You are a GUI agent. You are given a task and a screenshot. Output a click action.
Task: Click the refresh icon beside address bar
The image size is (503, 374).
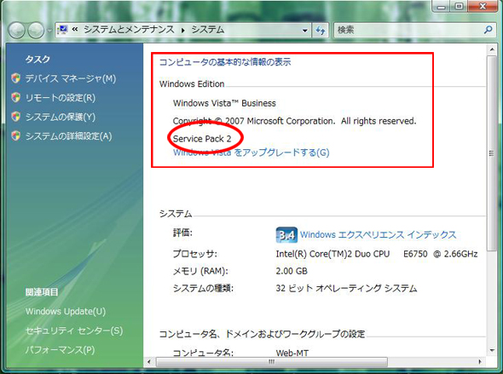[321, 31]
